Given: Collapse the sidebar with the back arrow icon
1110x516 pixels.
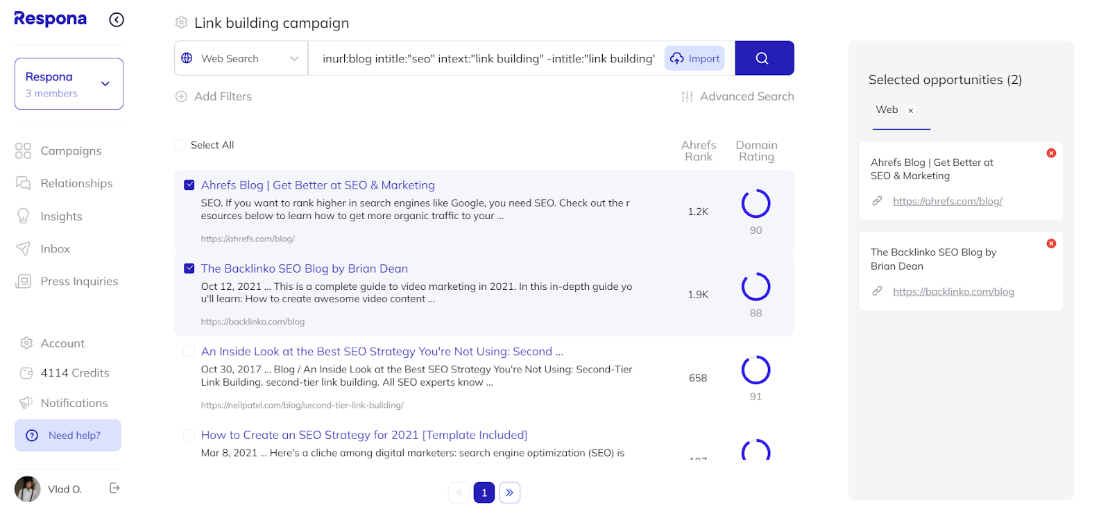Looking at the screenshot, I should (x=117, y=19).
